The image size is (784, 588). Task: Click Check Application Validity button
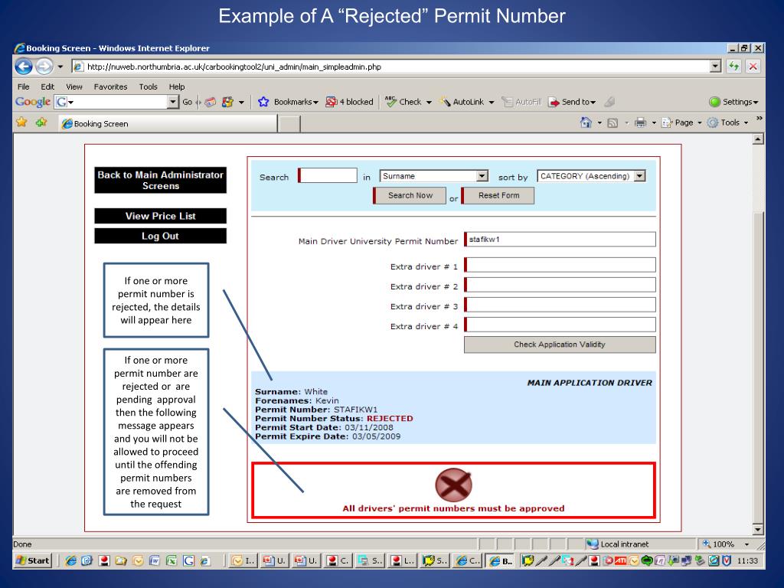[560, 345]
